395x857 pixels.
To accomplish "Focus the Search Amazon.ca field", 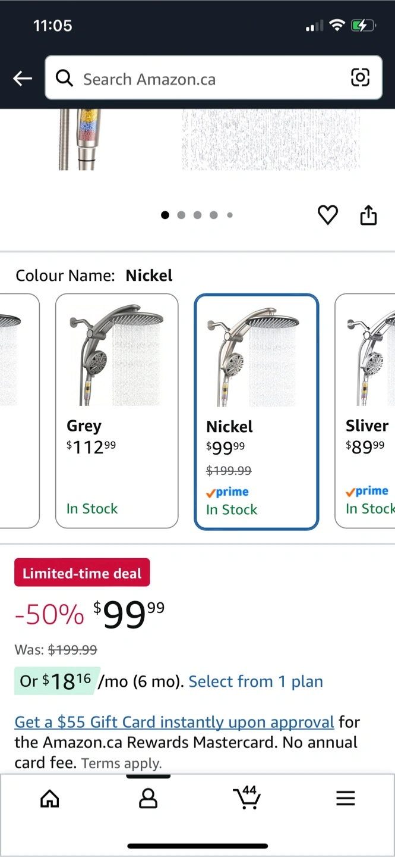I will click(x=208, y=79).
